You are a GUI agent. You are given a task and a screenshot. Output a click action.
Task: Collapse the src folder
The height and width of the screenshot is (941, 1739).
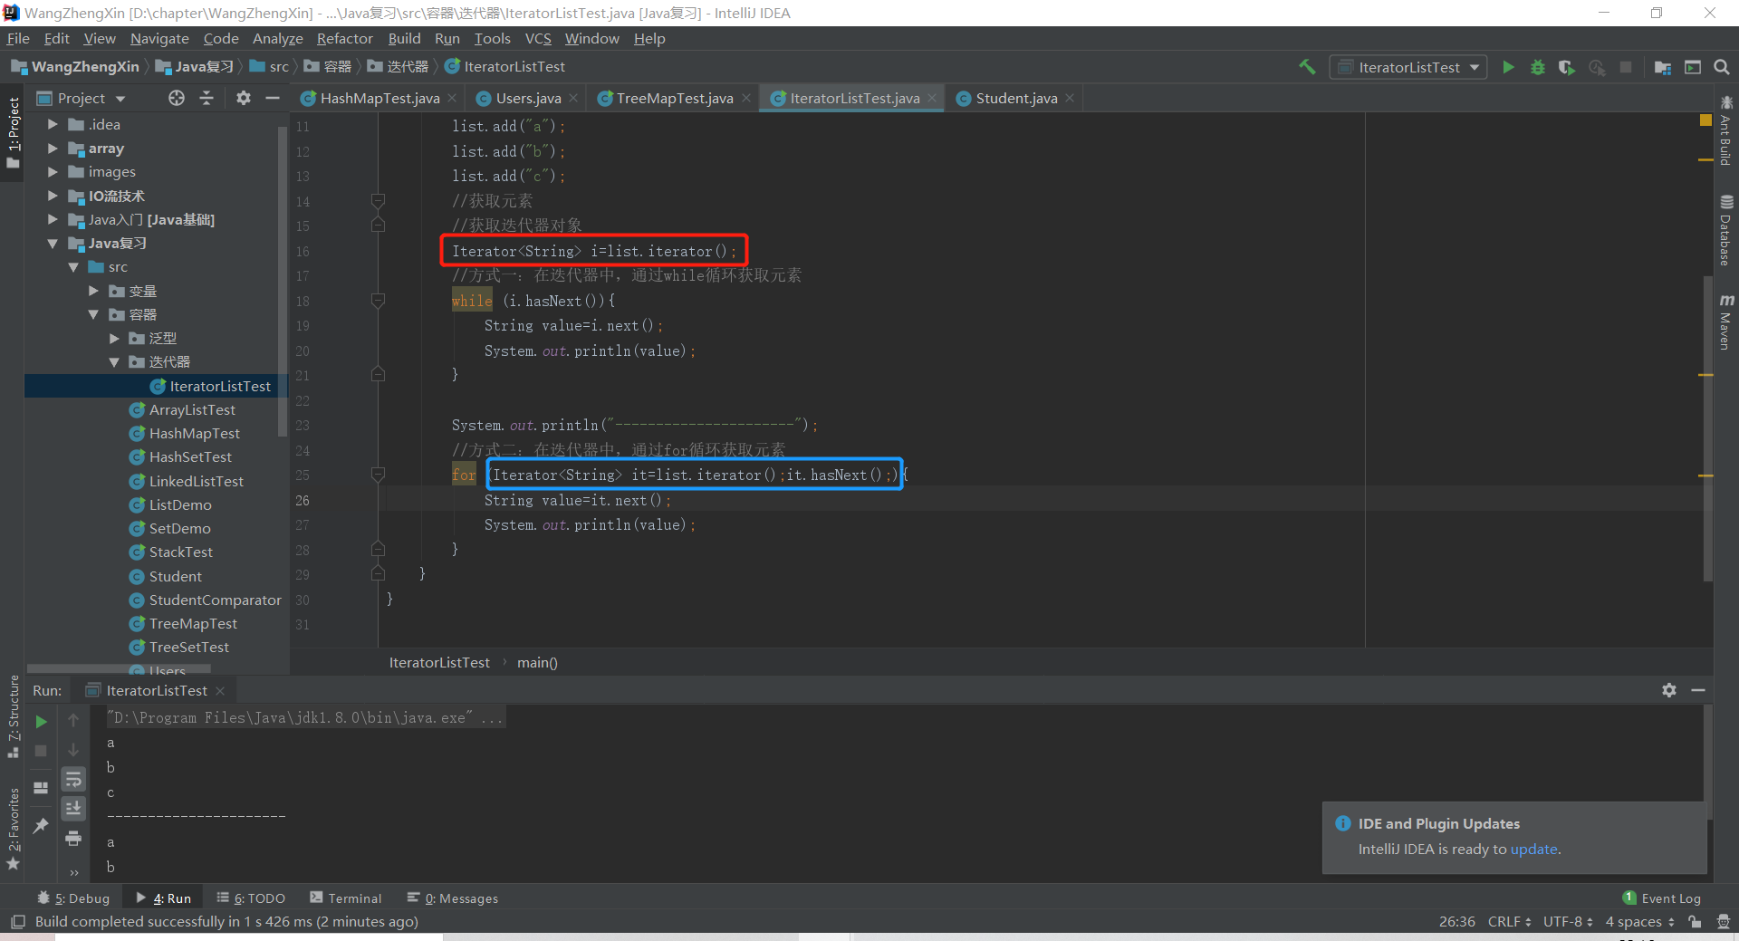point(73,267)
